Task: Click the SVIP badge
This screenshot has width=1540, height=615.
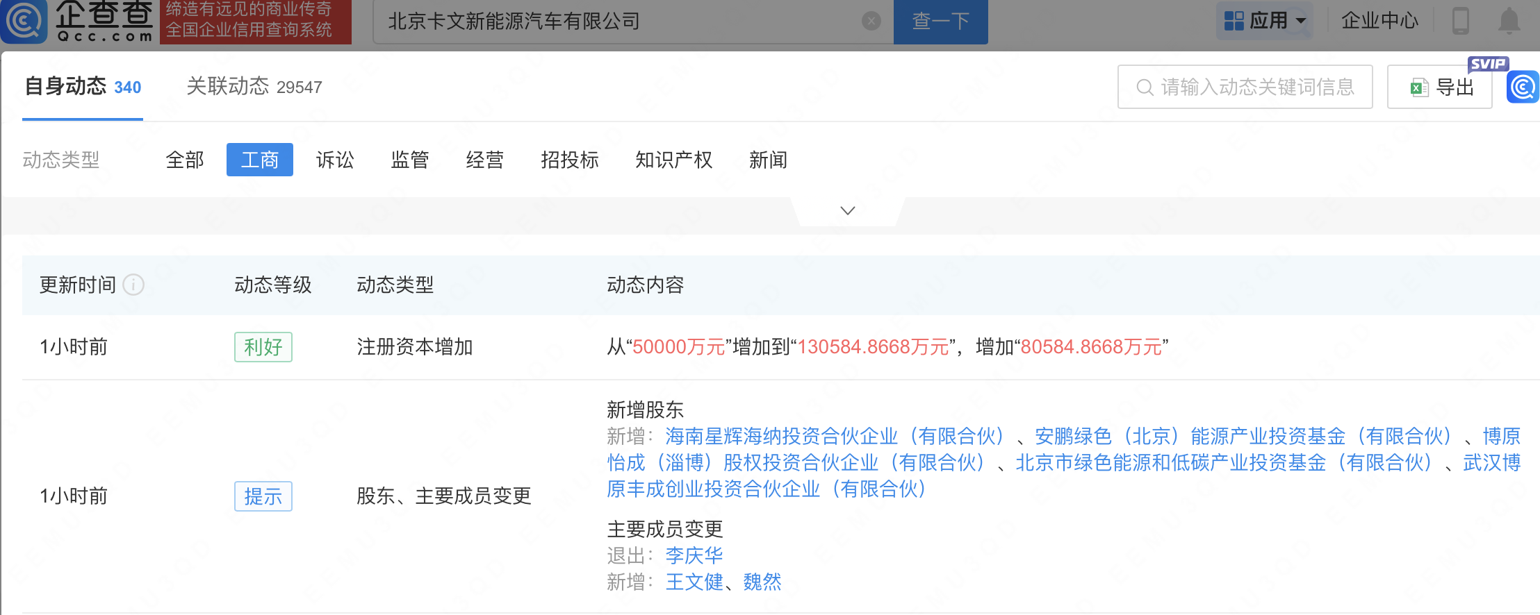Action: point(1487,64)
